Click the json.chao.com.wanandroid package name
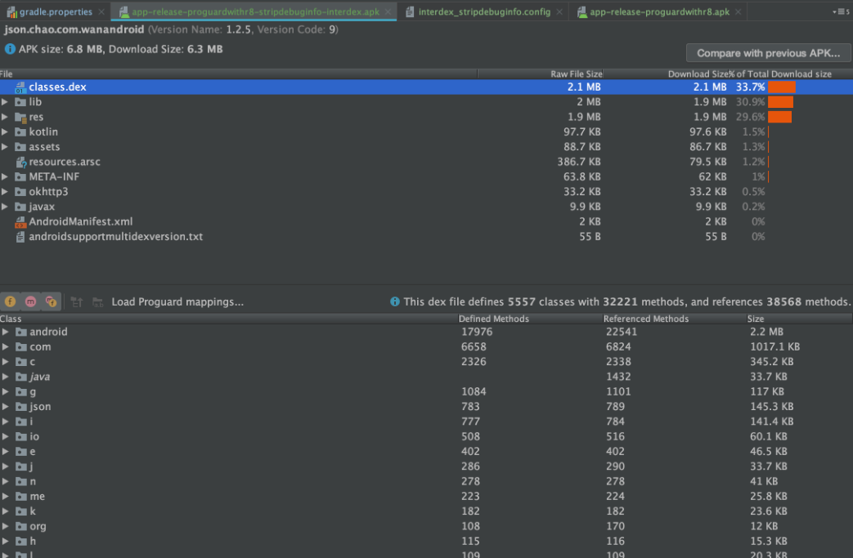853x558 pixels. click(x=74, y=29)
